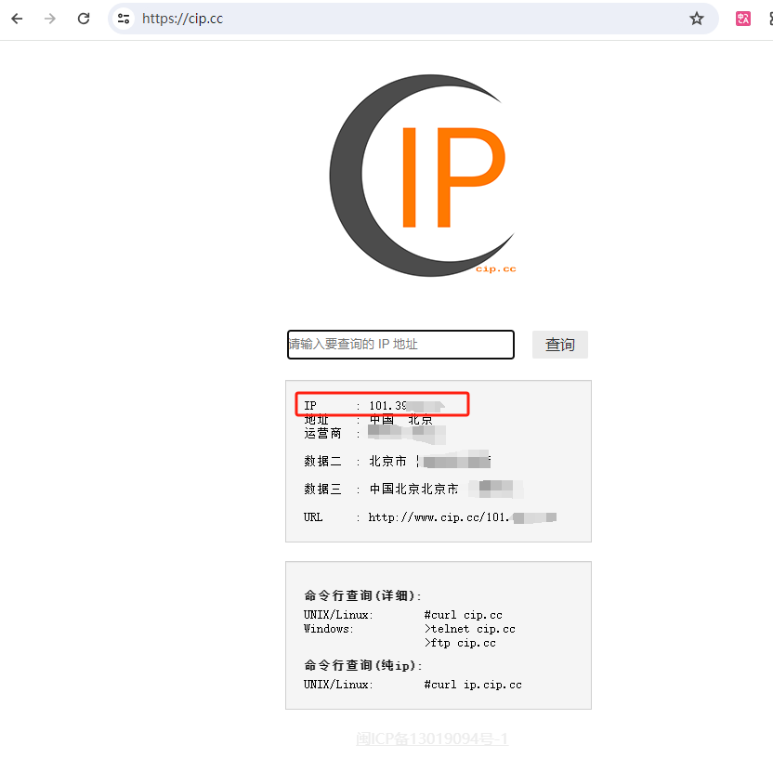Screen dimensions: 773x758
Task: Click the 数据二 北京市 row
Action: coord(397,462)
